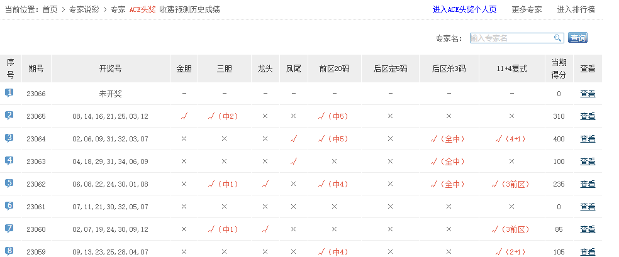Click the magnifier icon in search box
The height and width of the screenshot is (257, 619).
[x=557, y=38]
